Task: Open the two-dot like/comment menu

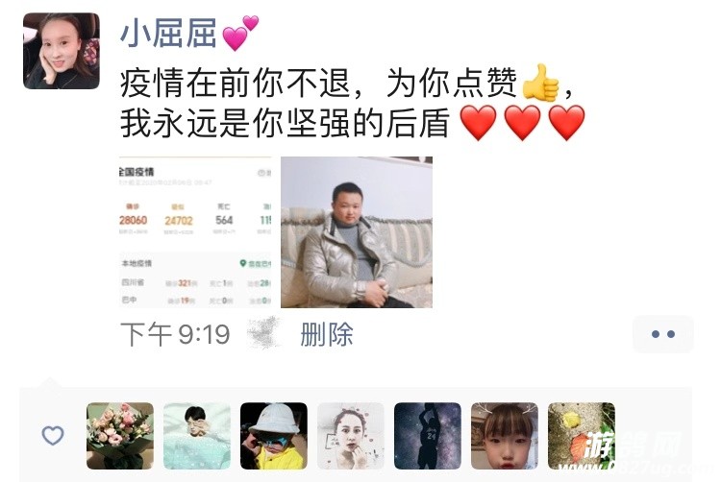Action: [x=663, y=334]
